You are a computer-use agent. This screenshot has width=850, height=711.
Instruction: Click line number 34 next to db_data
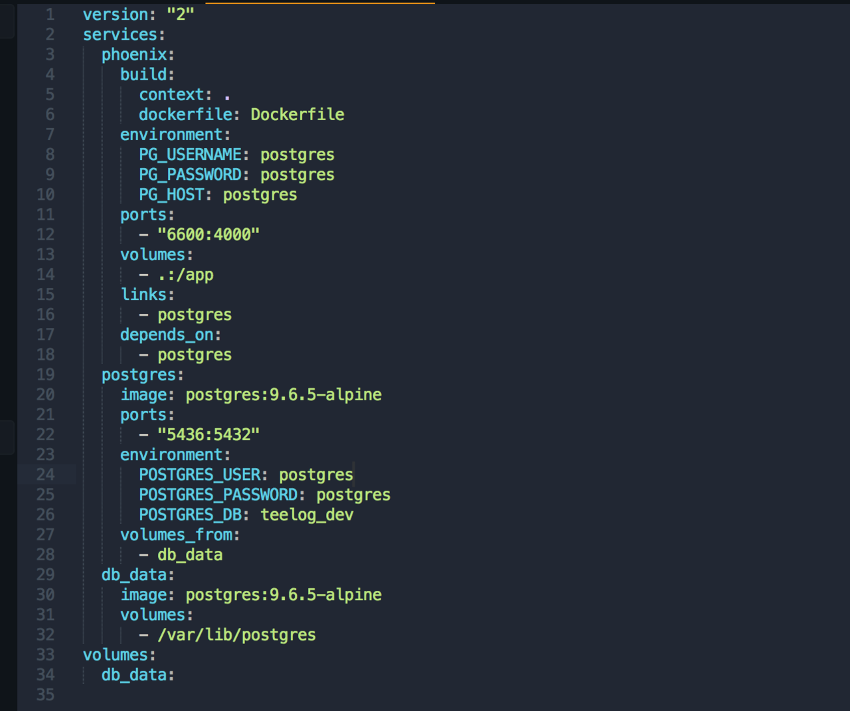[x=45, y=674]
